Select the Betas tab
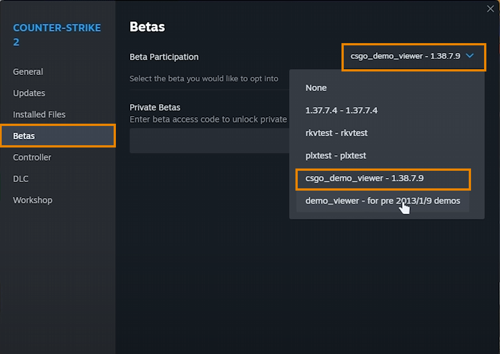 pyautogui.click(x=58, y=136)
